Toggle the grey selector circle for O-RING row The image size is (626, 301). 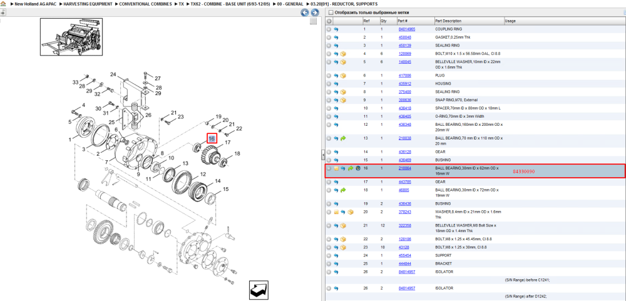329,116
